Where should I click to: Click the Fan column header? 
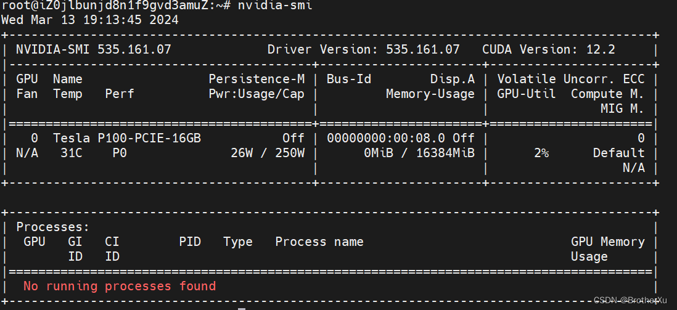[x=27, y=94]
